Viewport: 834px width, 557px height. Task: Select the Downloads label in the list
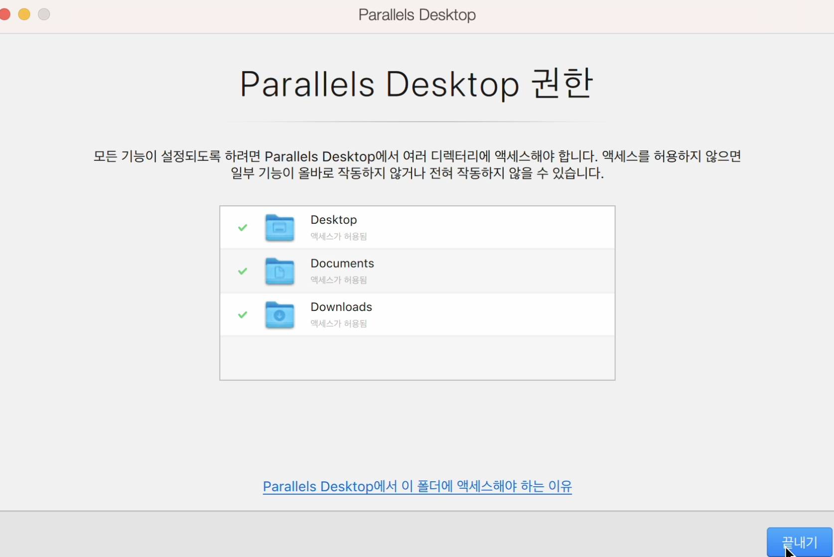pos(341,307)
